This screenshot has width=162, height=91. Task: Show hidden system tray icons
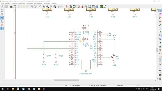tap(136, 89)
